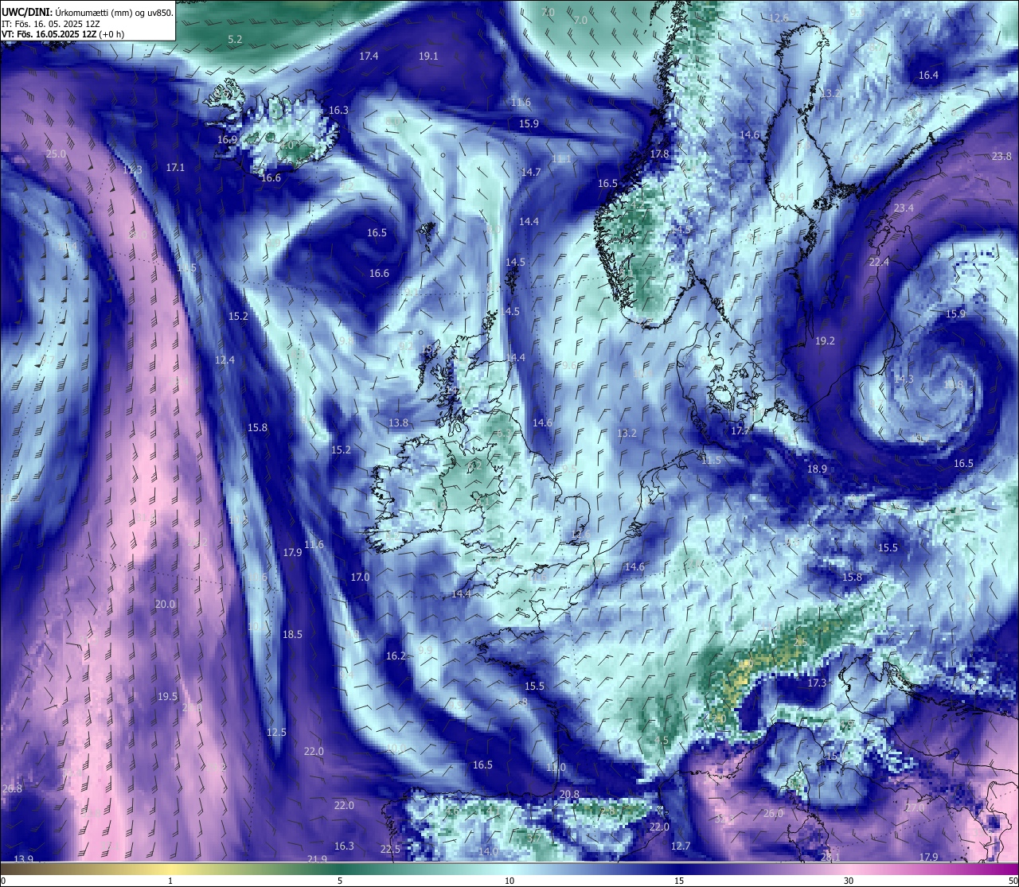Viewport: 1019px width, 887px height.
Task: Click the map value '12.7'
Action: pyautogui.click(x=681, y=846)
